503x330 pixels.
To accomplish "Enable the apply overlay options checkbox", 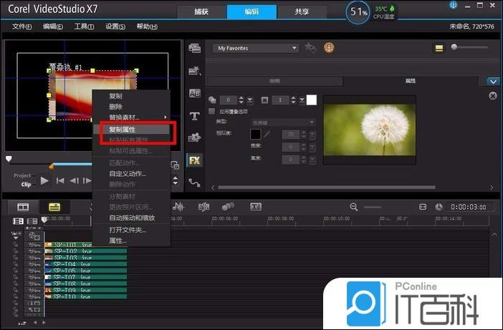I will pos(211,111).
